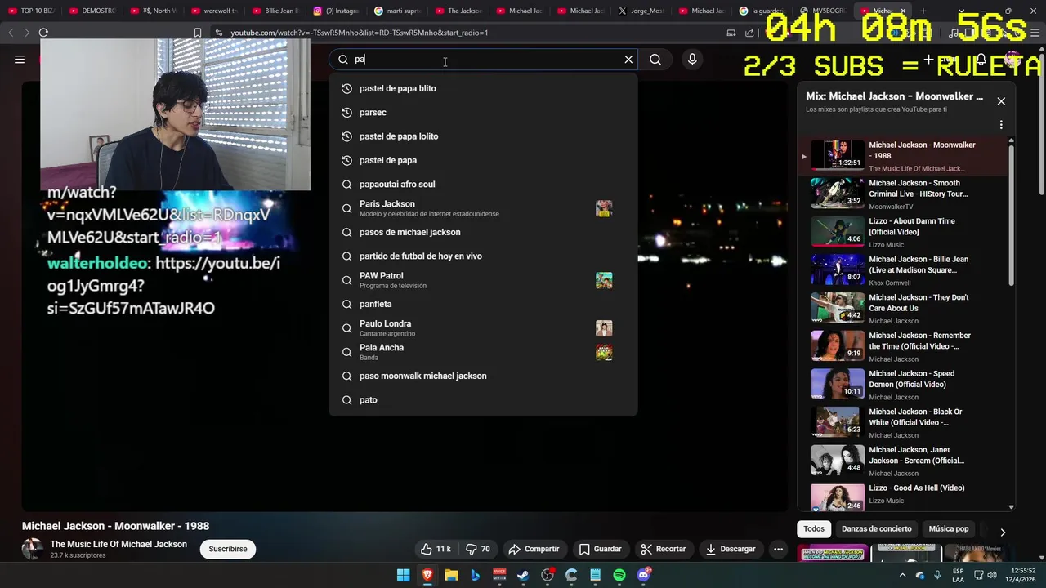Close the Mix playlist panel
This screenshot has height=588, width=1046.
(x=1001, y=101)
